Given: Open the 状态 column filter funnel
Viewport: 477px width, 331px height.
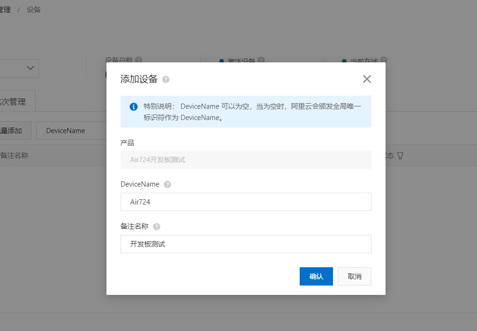Looking at the screenshot, I should (x=399, y=156).
